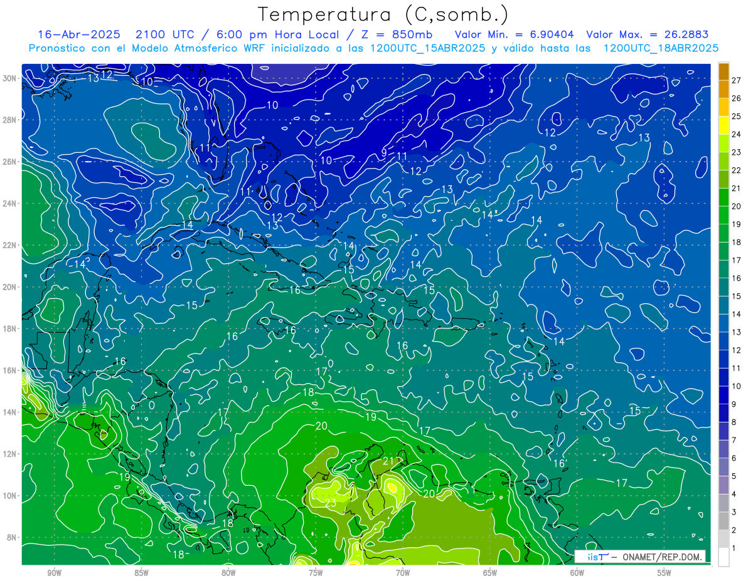753x581 pixels.
Task: Click '1200UTC_15ABR2025' initialization time text
Action: 427,48
